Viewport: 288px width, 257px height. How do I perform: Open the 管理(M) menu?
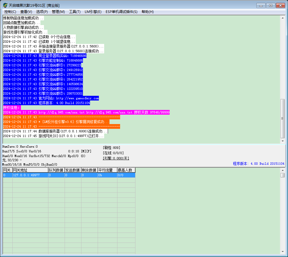coord(58,12)
